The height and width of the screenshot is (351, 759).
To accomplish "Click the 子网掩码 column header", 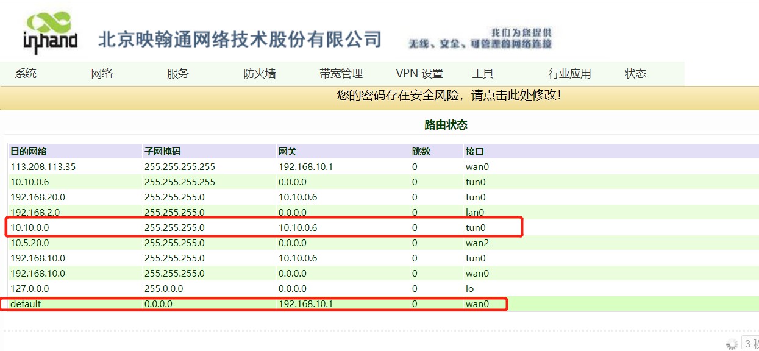I will click(163, 151).
